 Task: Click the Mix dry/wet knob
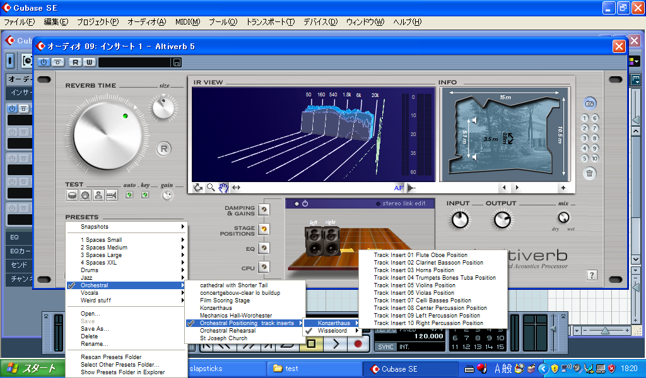(x=563, y=217)
